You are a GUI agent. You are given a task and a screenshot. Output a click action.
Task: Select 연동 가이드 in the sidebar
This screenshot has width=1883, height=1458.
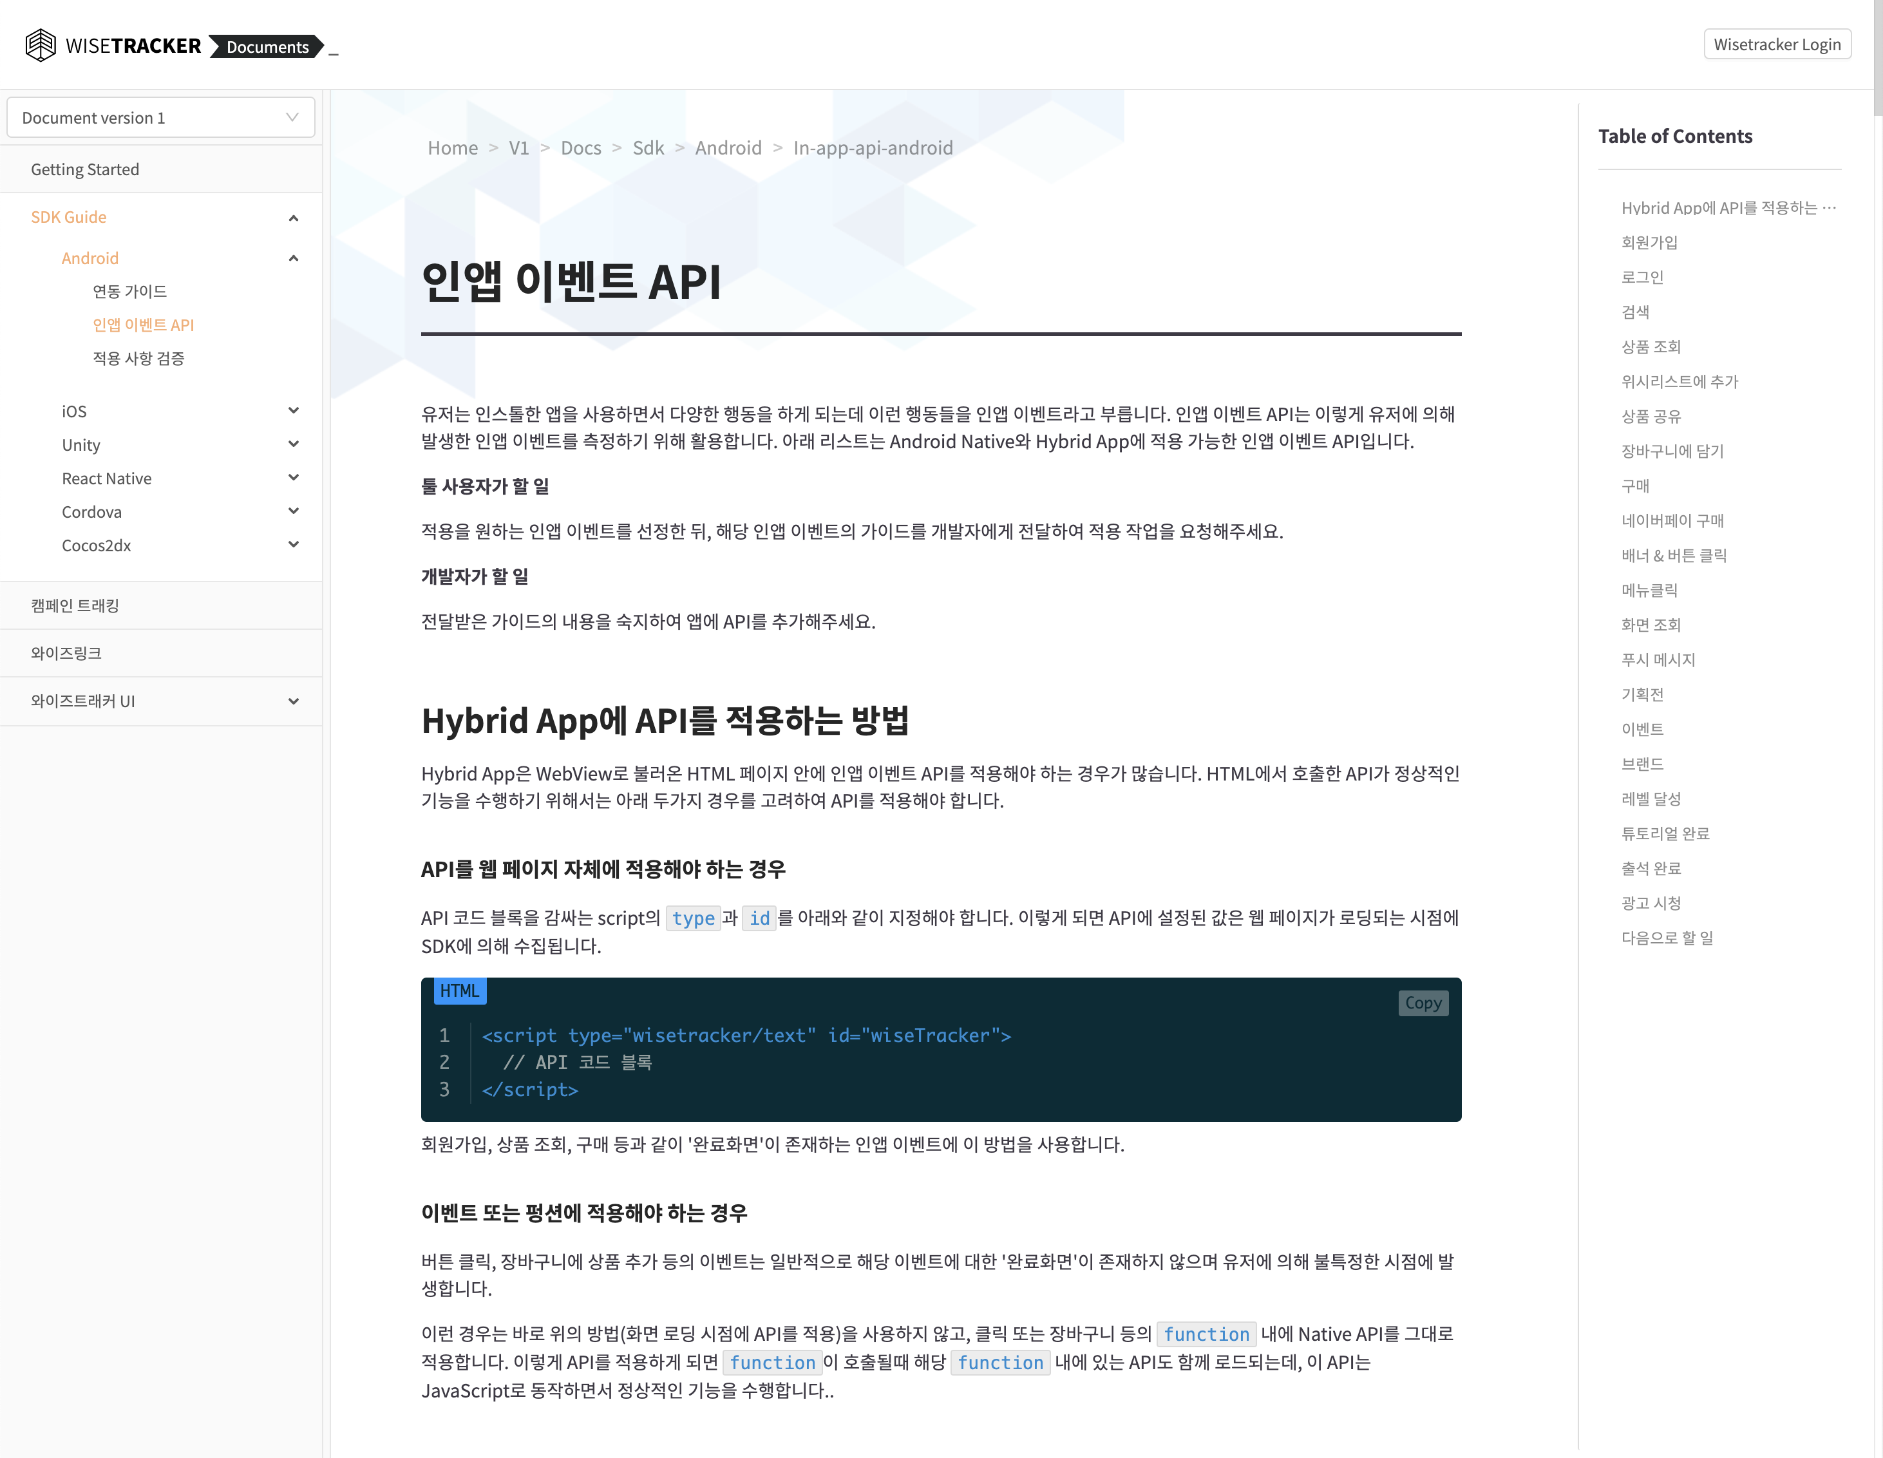129,292
